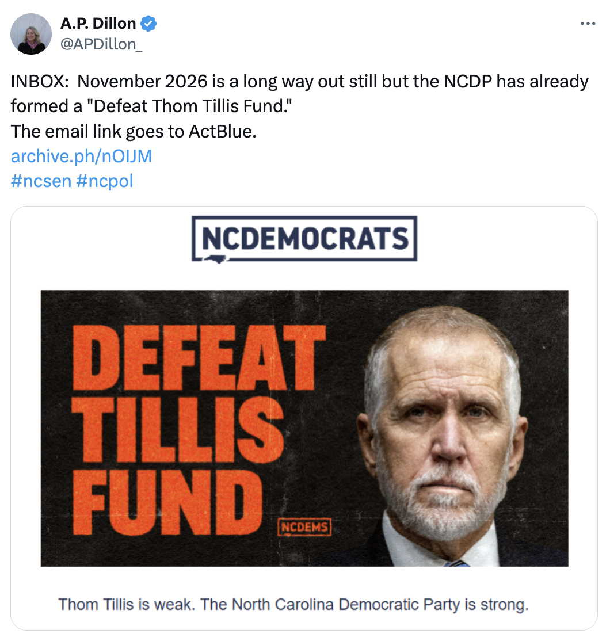Open A.P. Dillon's profile avatar
The width and height of the screenshot is (610, 641).
31,34
